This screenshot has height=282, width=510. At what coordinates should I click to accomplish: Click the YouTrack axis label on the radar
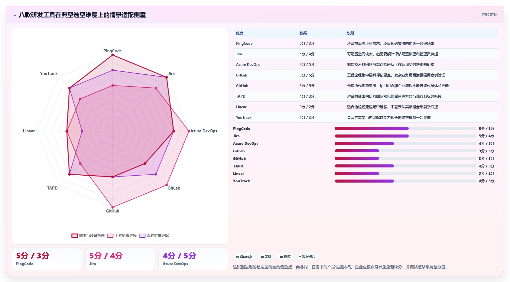pyautogui.click(x=49, y=73)
